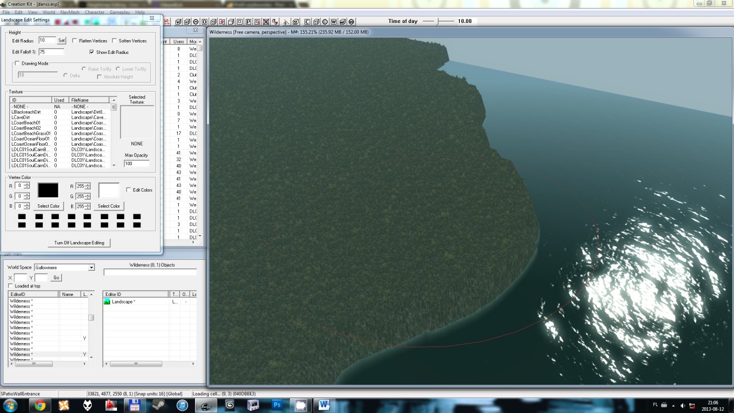Viewport: 734px width, 413px height.
Task: Click the crossed-out box toolbar icon
Action: tap(266, 22)
